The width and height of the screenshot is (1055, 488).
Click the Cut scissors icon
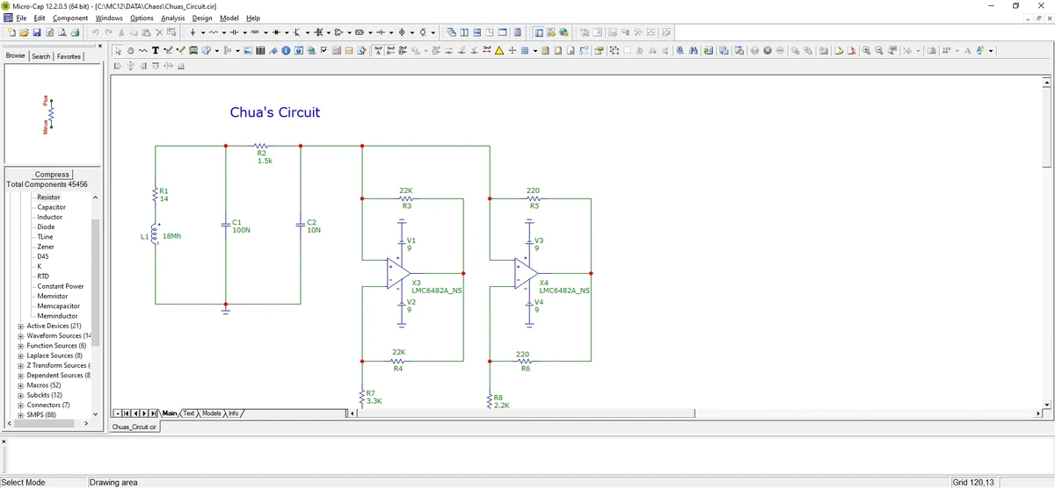[120, 32]
